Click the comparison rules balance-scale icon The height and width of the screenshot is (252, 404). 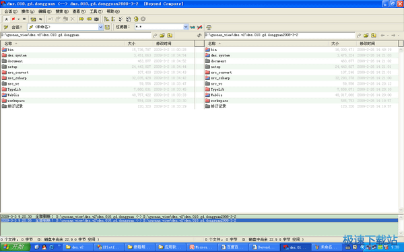point(209,27)
